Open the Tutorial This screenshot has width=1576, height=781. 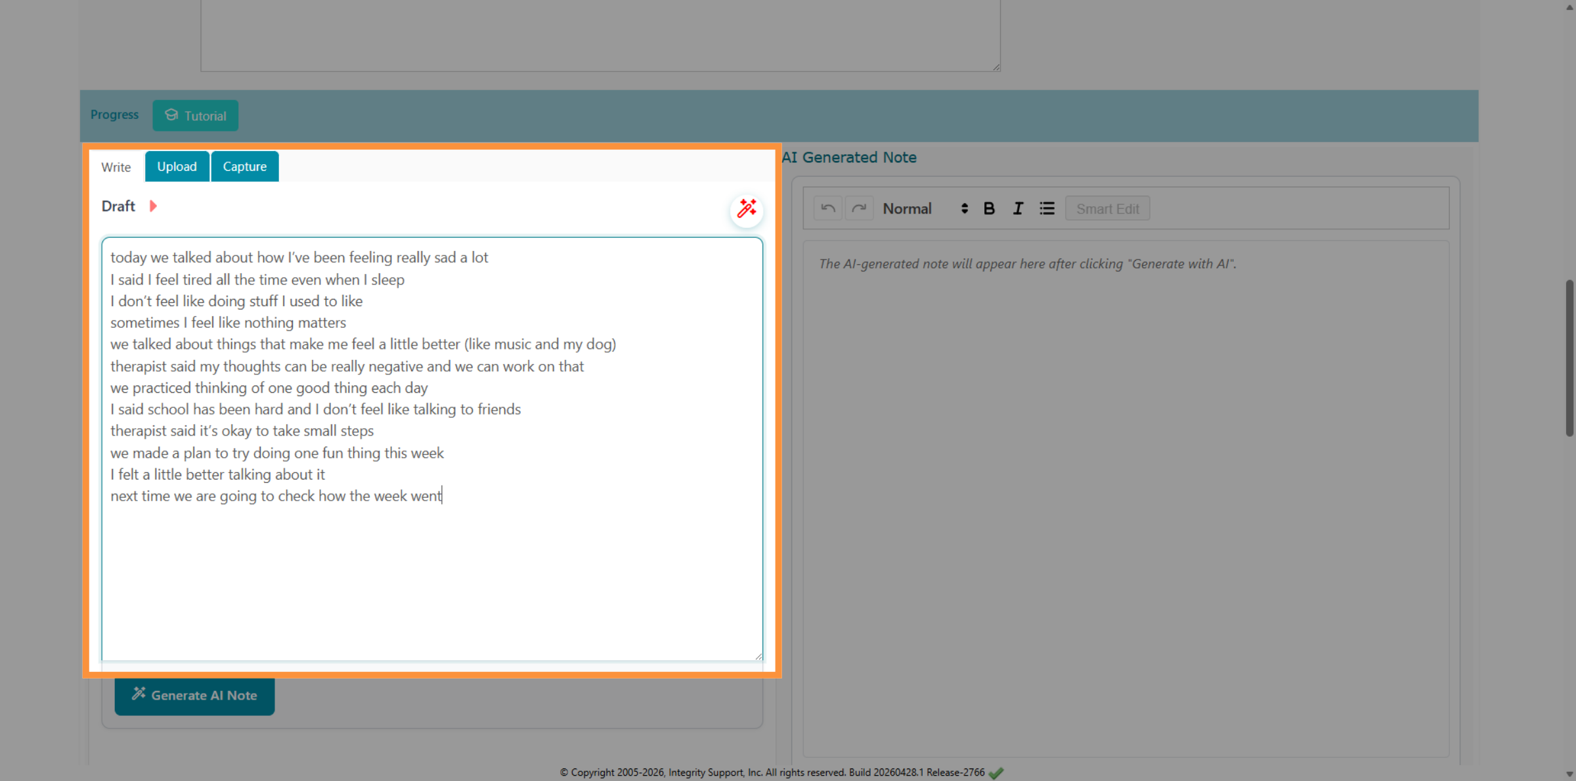click(196, 116)
